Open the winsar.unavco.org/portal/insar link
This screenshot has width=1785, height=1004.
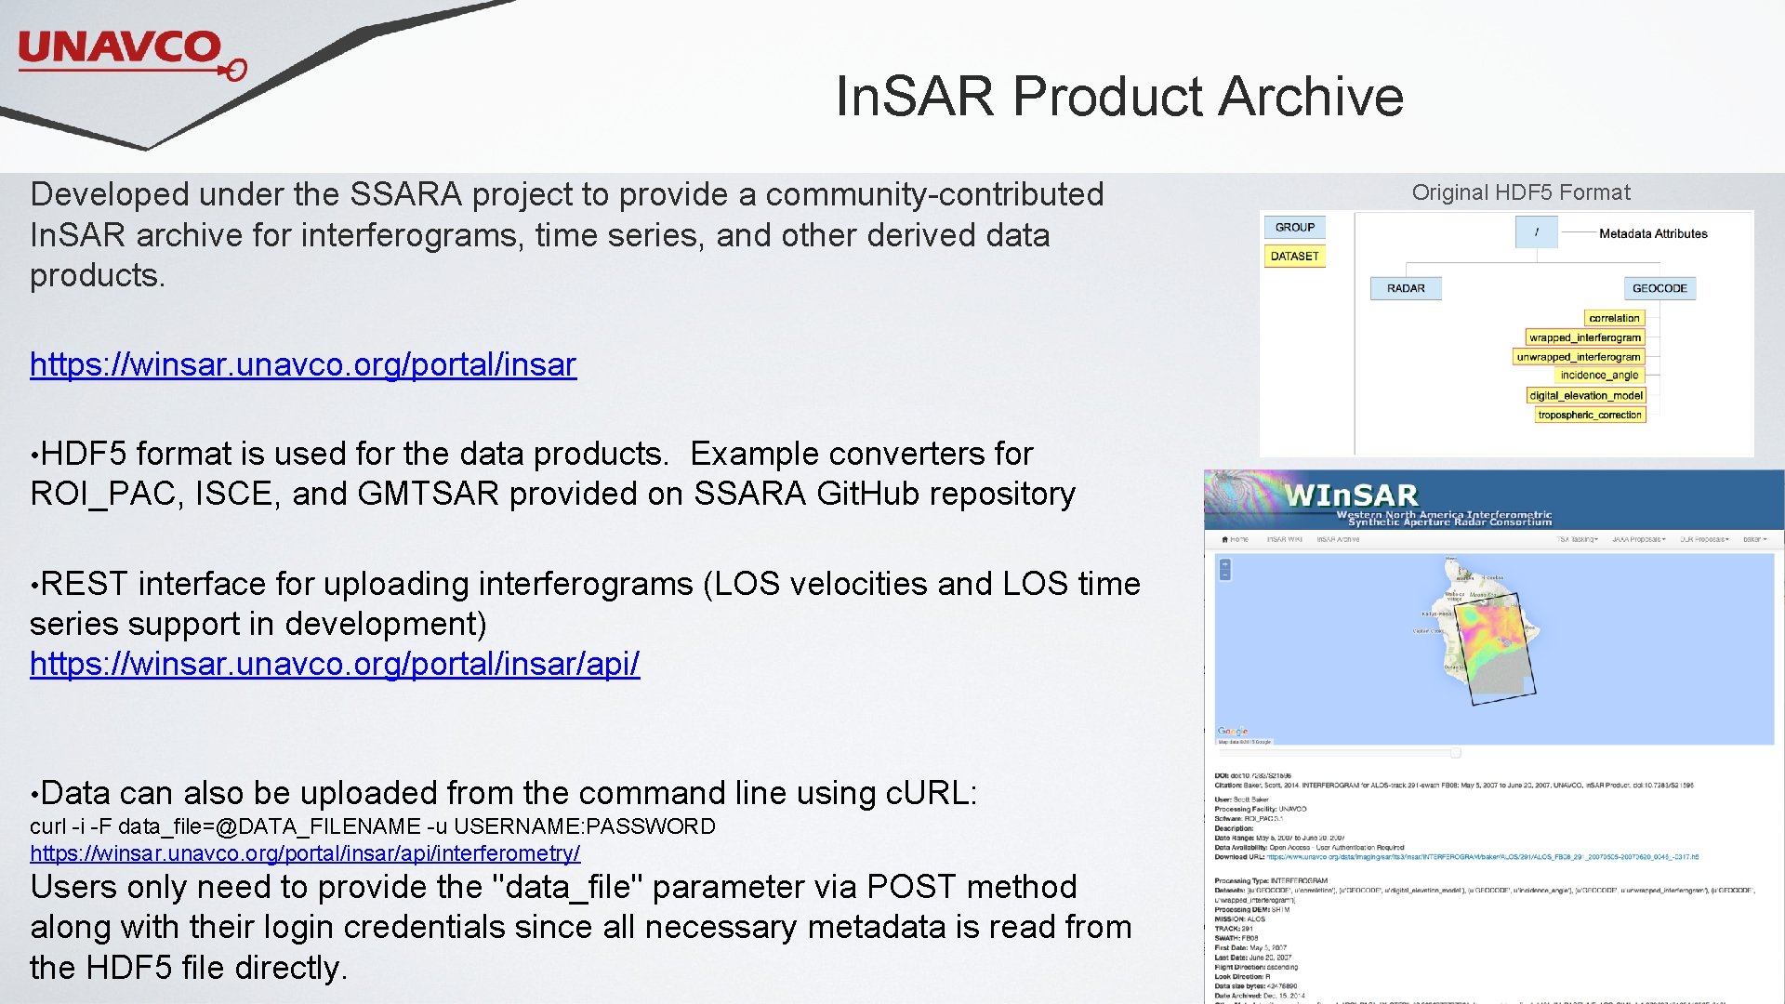click(x=303, y=364)
